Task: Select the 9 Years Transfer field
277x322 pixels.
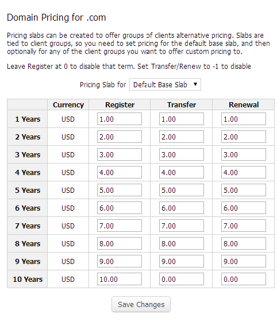Action: [182, 261]
